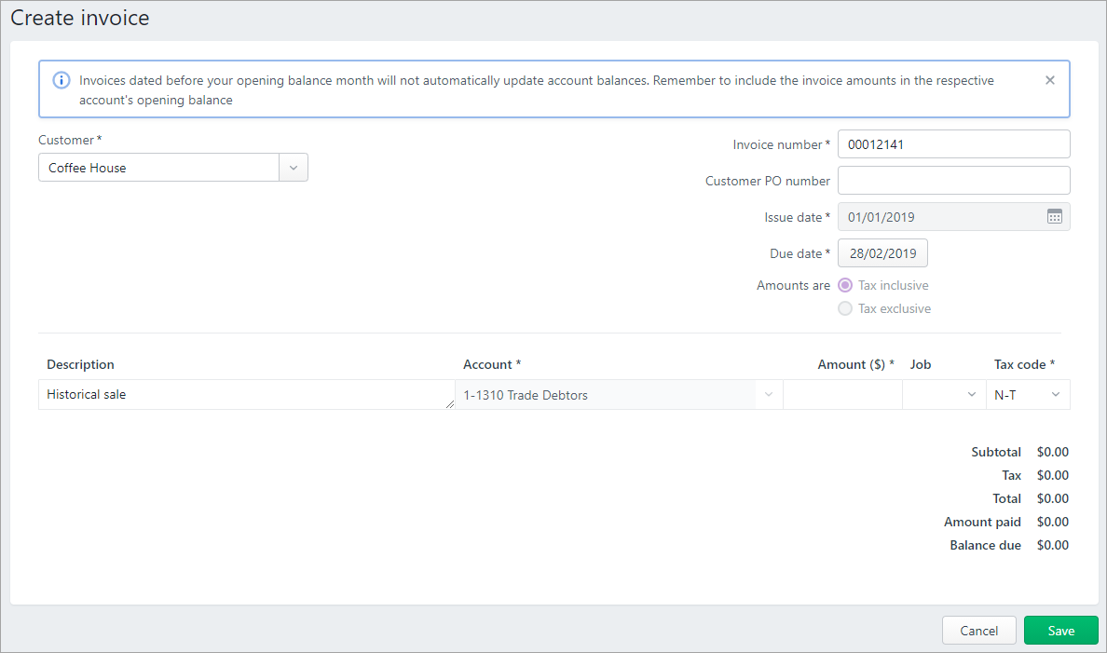Screen dimensions: 1107x653
Task: Click the resize handle on the Description field
Action: pyautogui.click(x=448, y=403)
